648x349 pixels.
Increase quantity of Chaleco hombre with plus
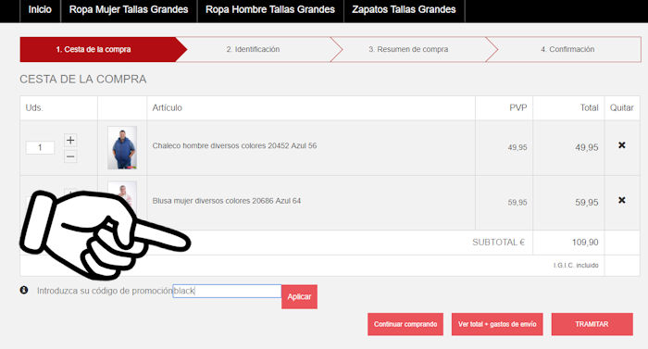(x=70, y=140)
